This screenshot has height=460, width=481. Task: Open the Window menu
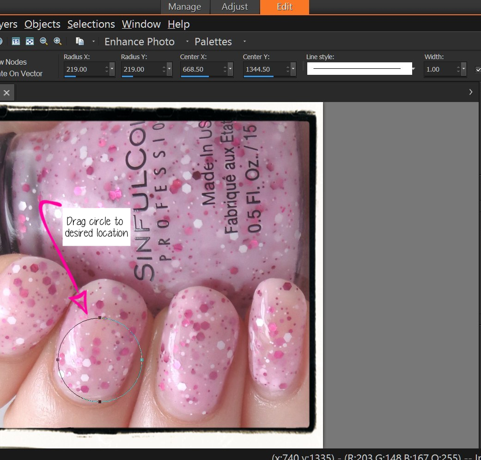(141, 24)
